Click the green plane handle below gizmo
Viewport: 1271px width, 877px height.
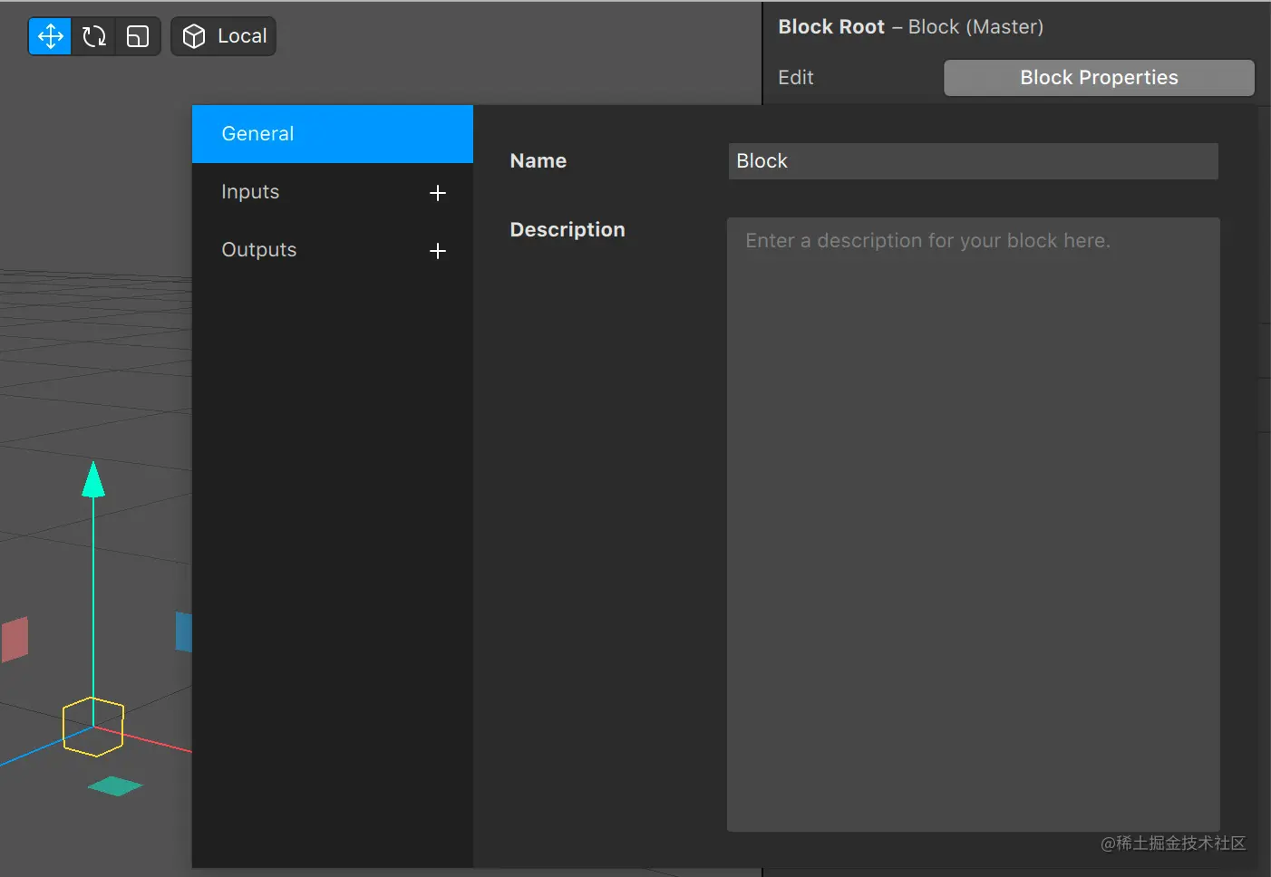pos(115,786)
